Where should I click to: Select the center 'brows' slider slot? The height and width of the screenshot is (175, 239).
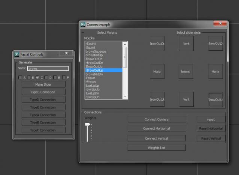pyautogui.click(x=185, y=71)
